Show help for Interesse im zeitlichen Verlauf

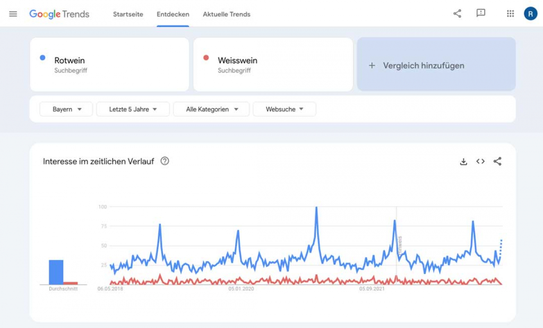pyautogui.click(x=165, y=161)
